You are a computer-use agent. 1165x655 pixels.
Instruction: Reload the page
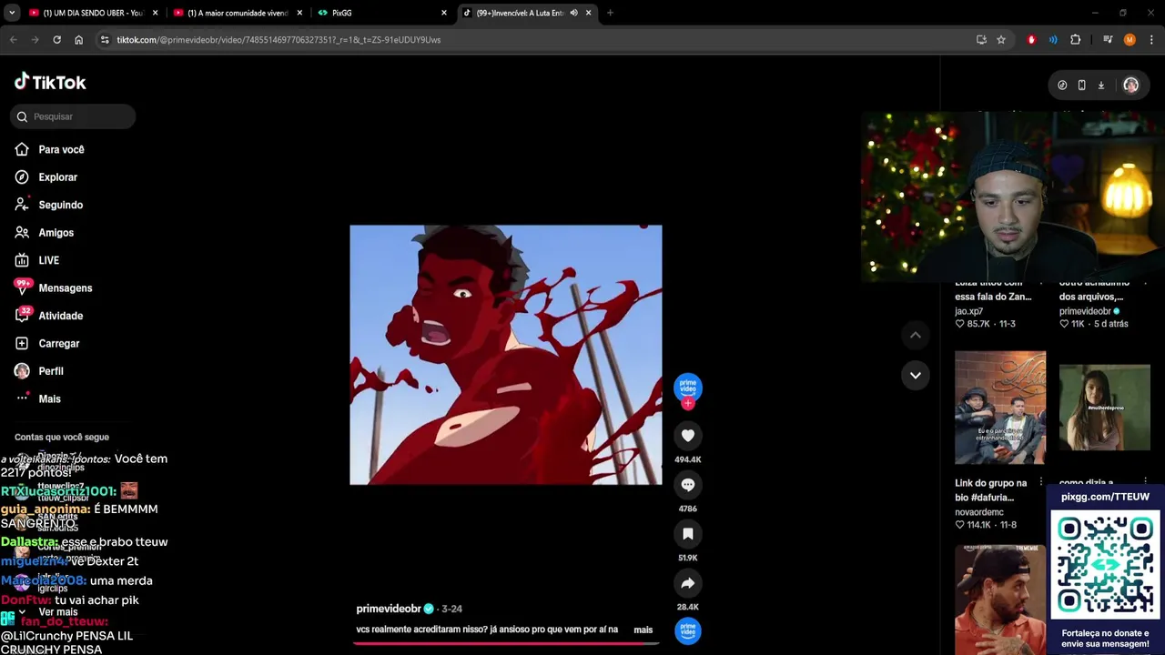click(56, 40)
